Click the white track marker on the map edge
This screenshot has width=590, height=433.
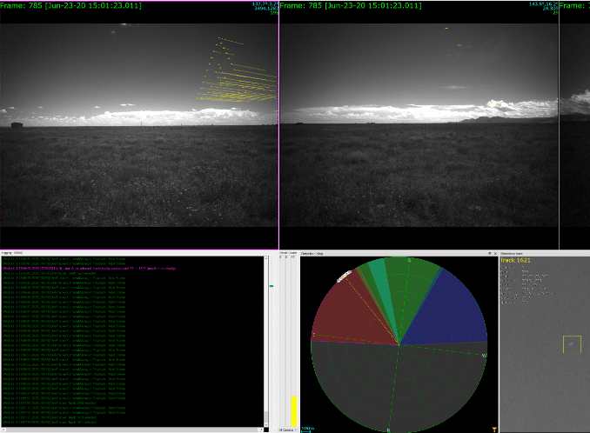tap(344, 276)
